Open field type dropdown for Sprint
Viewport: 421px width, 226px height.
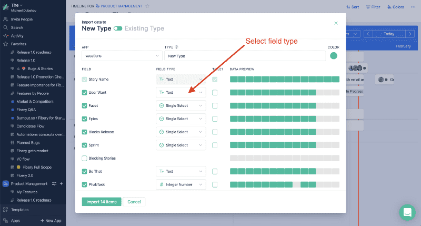(181, 145)
